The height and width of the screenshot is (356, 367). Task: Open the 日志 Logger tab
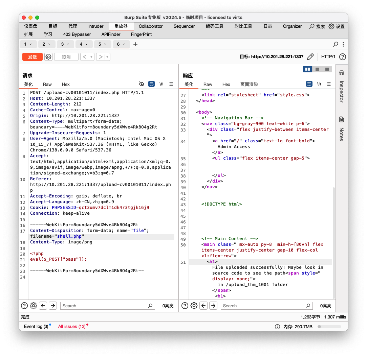coord(268,26)
